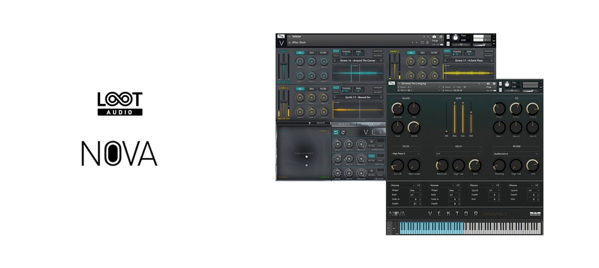
Task: Click the ENV button in Source 1
Action: click(312, 53)
